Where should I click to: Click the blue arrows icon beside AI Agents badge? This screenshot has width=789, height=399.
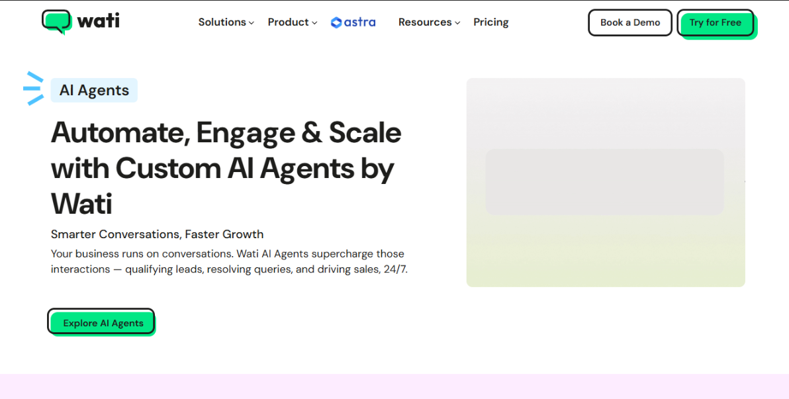(x=32, y=88)
